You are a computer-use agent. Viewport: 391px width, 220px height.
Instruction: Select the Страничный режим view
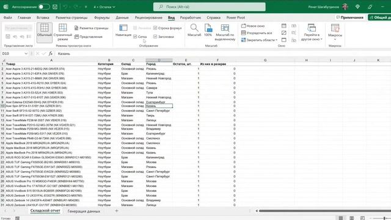click(x=62, y=32)
